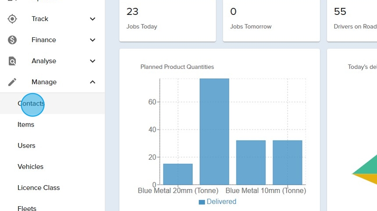This screenshot has width=377, height=211.
Task: Expand the Analyse menu chevron
Action: pos(92,61)
